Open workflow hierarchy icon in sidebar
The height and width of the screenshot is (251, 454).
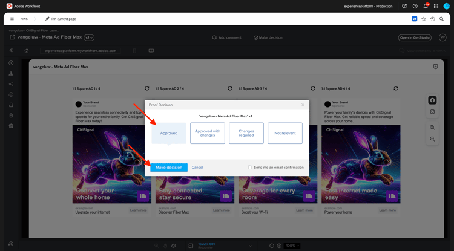pyautogui.click(x=11, y=73)
